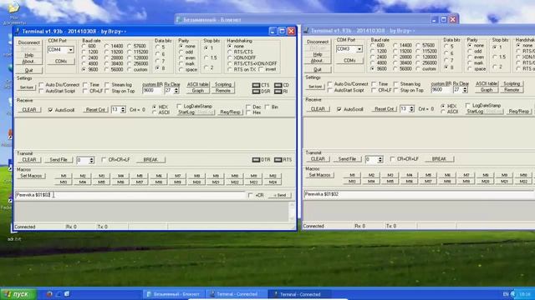Tick the invert checkbox in COM4 Terminal

(x=262, y=69)
